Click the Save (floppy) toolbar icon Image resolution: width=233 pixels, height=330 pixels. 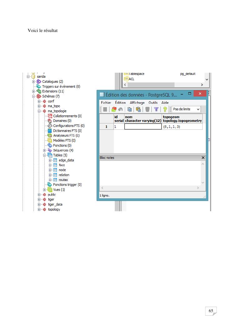pyautogui.click(x=105, y=109)
